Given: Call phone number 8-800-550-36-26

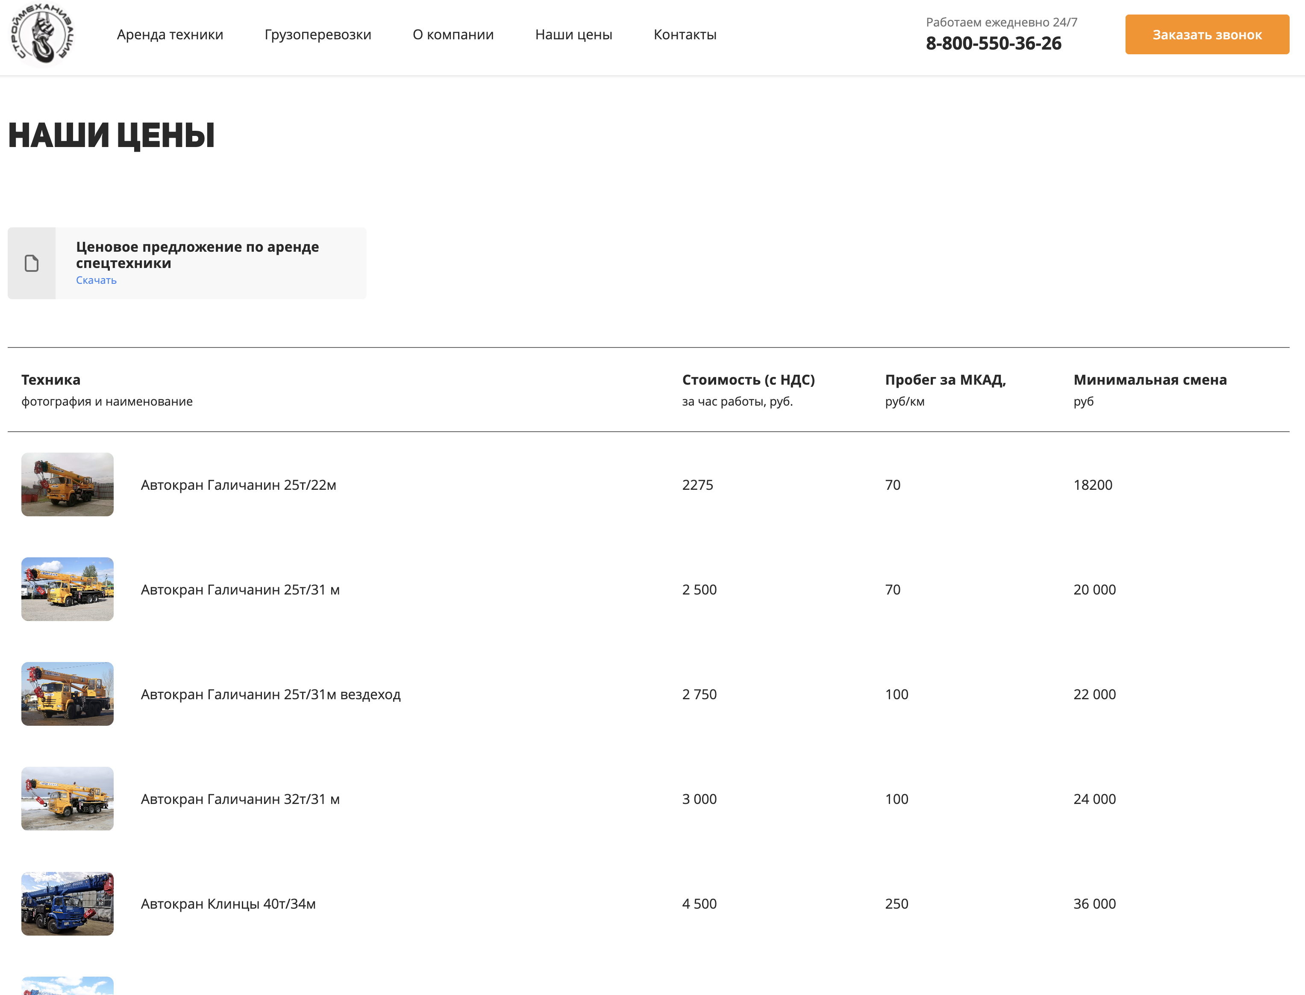Looking at the screenshot, I should click(993, 43).
